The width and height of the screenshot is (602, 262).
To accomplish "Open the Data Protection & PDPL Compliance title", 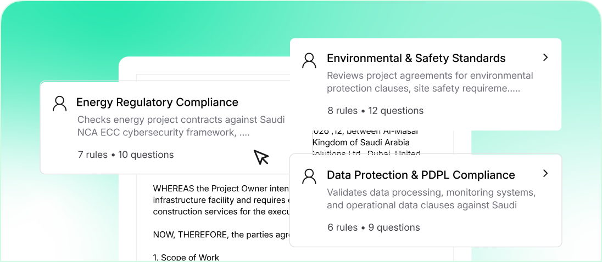I will 421,175.
